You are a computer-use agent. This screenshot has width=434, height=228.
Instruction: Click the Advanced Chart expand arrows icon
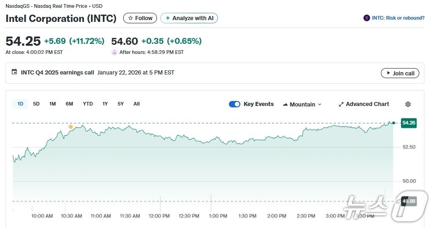pos(341,104)
